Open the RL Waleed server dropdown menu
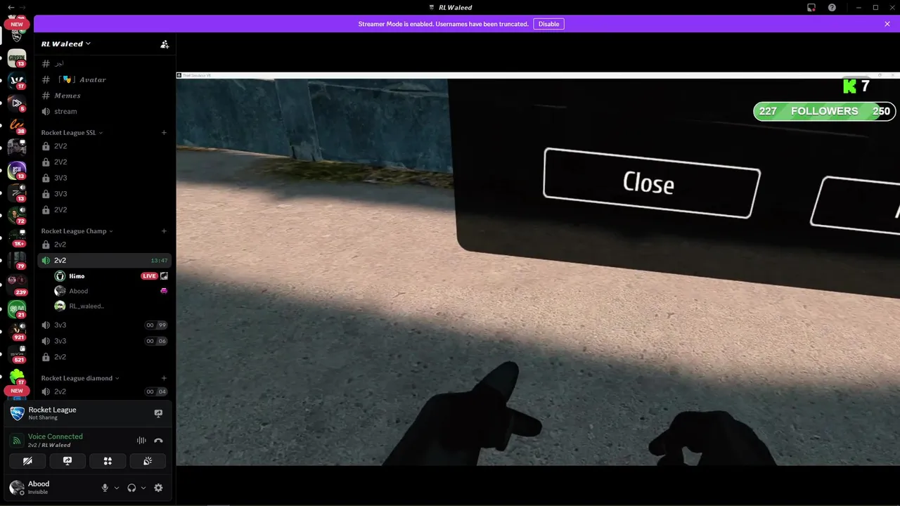Viewport: 900px width, 506px height. 66,44
